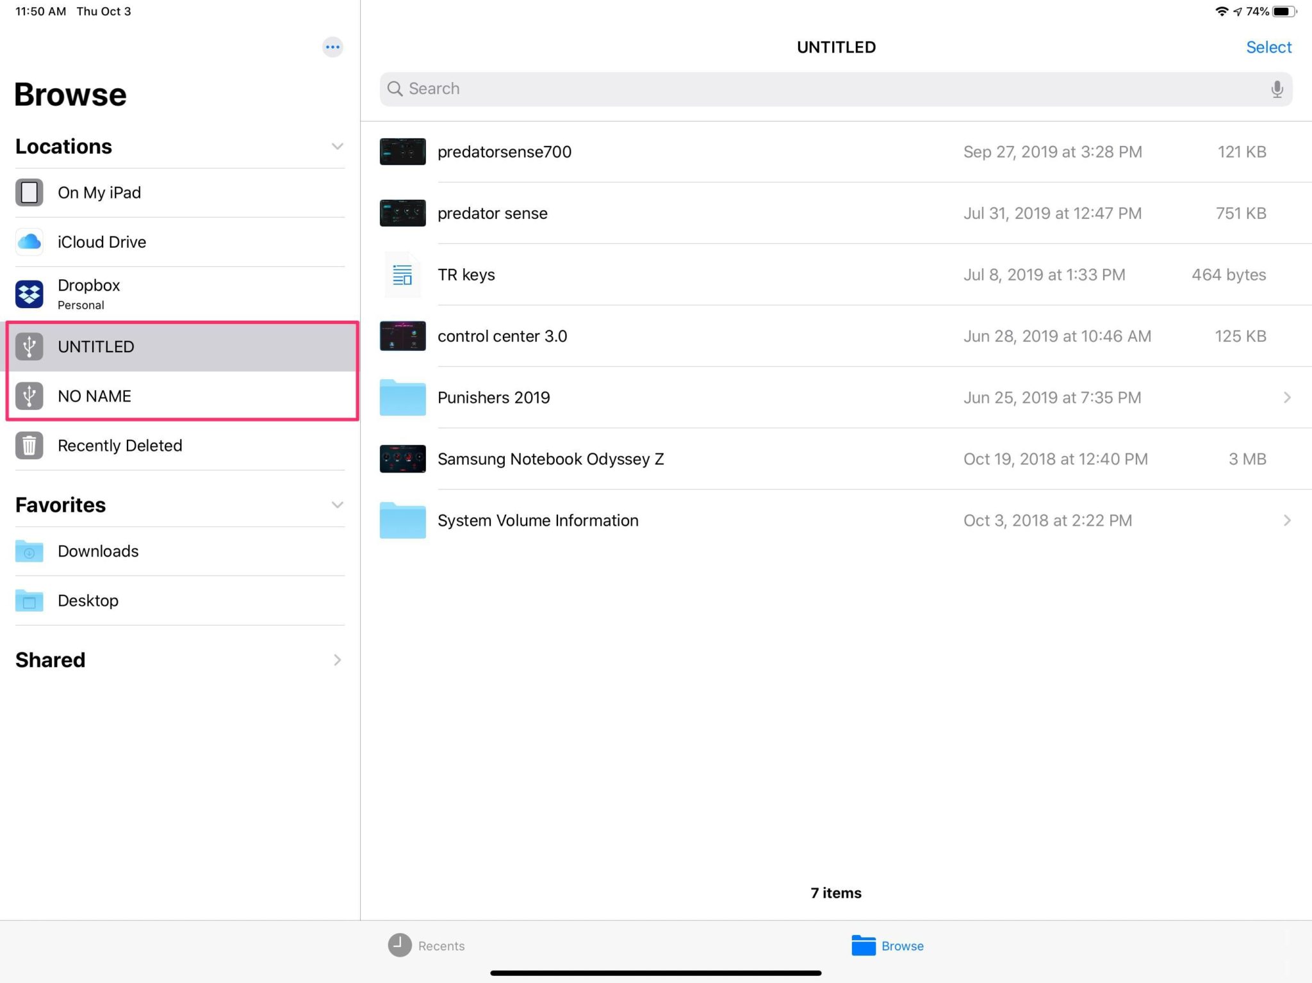The height and width of the screenshot is (983, 1312).
Task: Switch to the Browse tab
Action: (x=887, y=945)
